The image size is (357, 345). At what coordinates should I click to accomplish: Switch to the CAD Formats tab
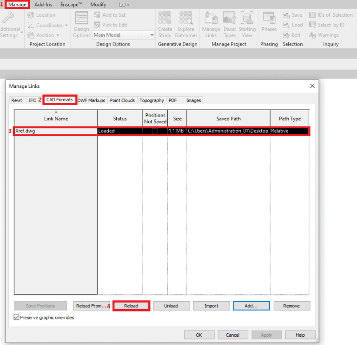59,100
